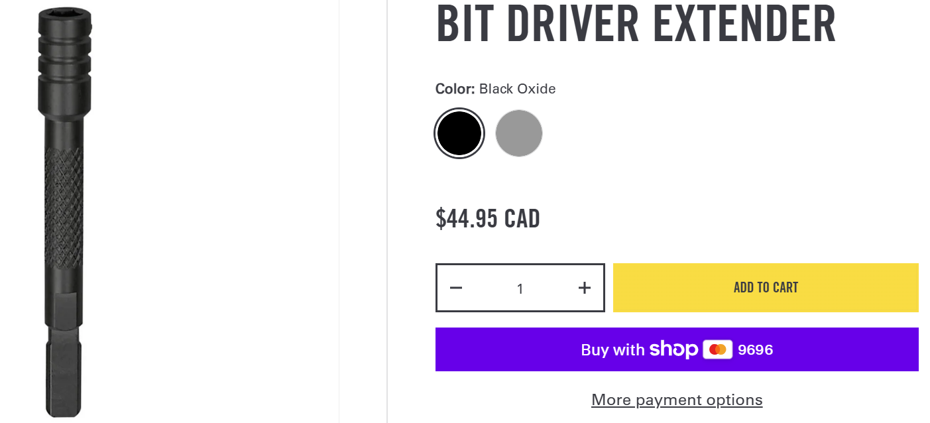The image size is (930, 423).
Task: Click the $44.95 CAD price text
Action: (487, 218)
